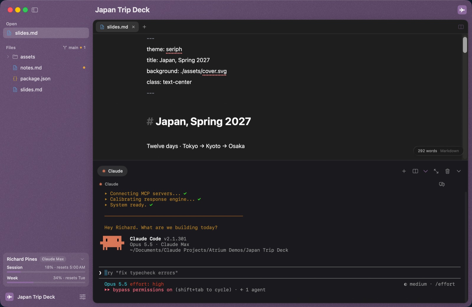Click the Claude Max plan badge
This screenshot has height=307, width=472.
tap(53, 259)
